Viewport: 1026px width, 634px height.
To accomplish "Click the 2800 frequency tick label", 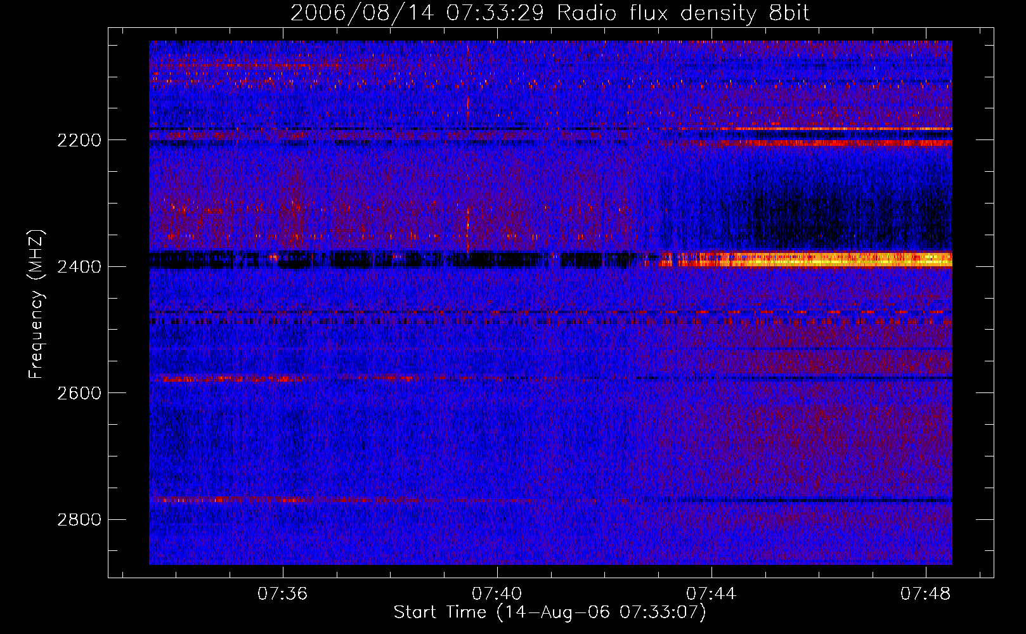I will point(79,520).
